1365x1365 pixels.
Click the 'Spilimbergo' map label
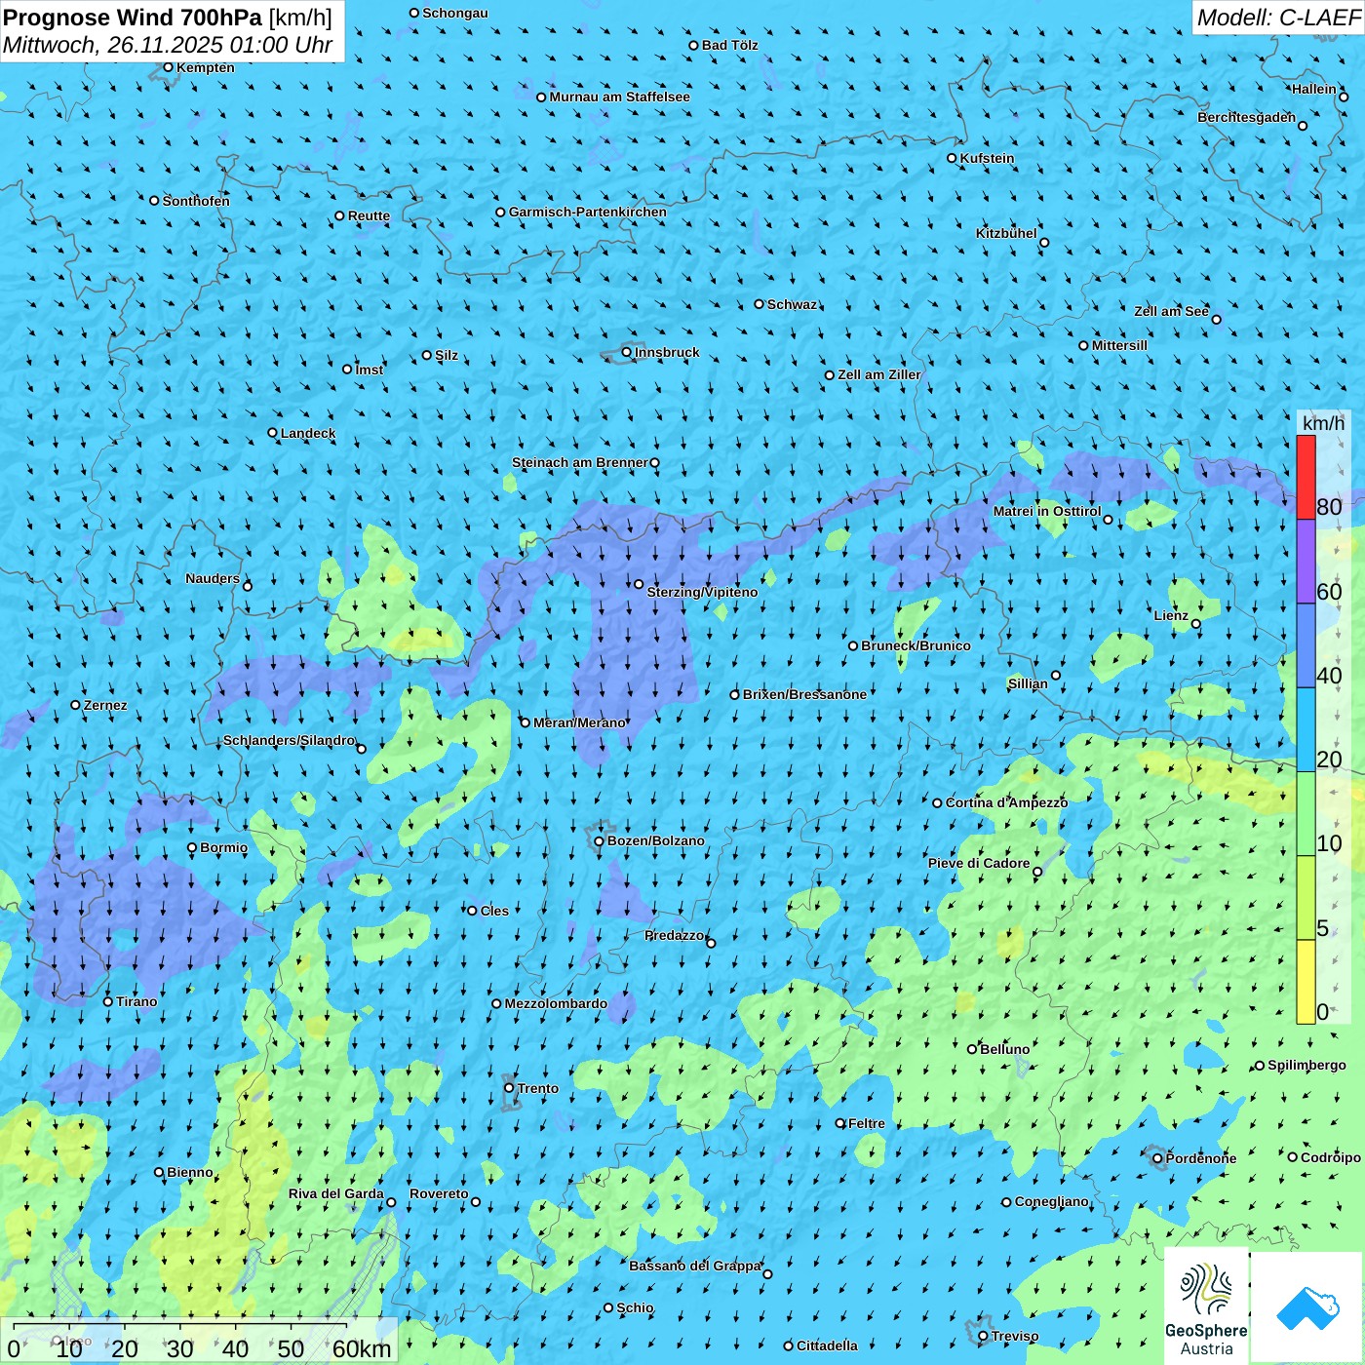tap(1306, 1065)
